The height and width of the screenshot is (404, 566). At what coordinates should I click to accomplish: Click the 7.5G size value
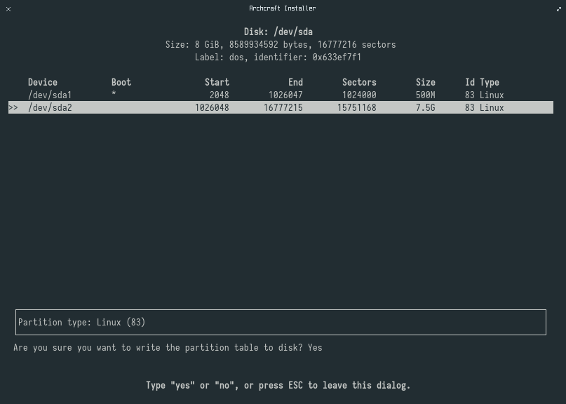pyautogui.click(x=426, y=107)
